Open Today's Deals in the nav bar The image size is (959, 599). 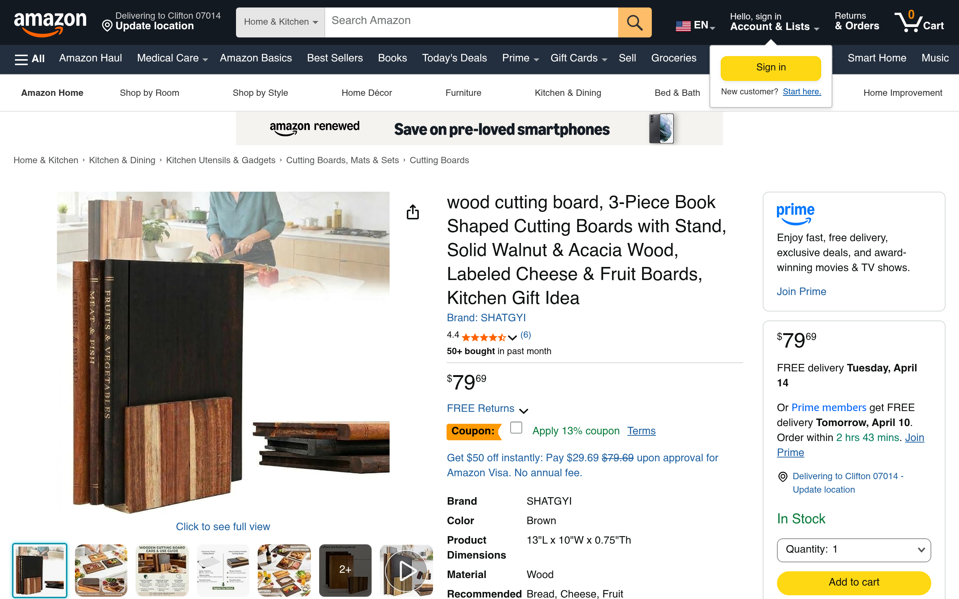pos(454,58)
